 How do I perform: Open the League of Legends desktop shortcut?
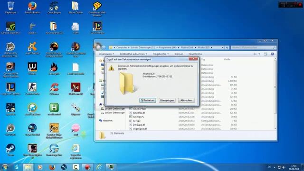tap(10, 89)
